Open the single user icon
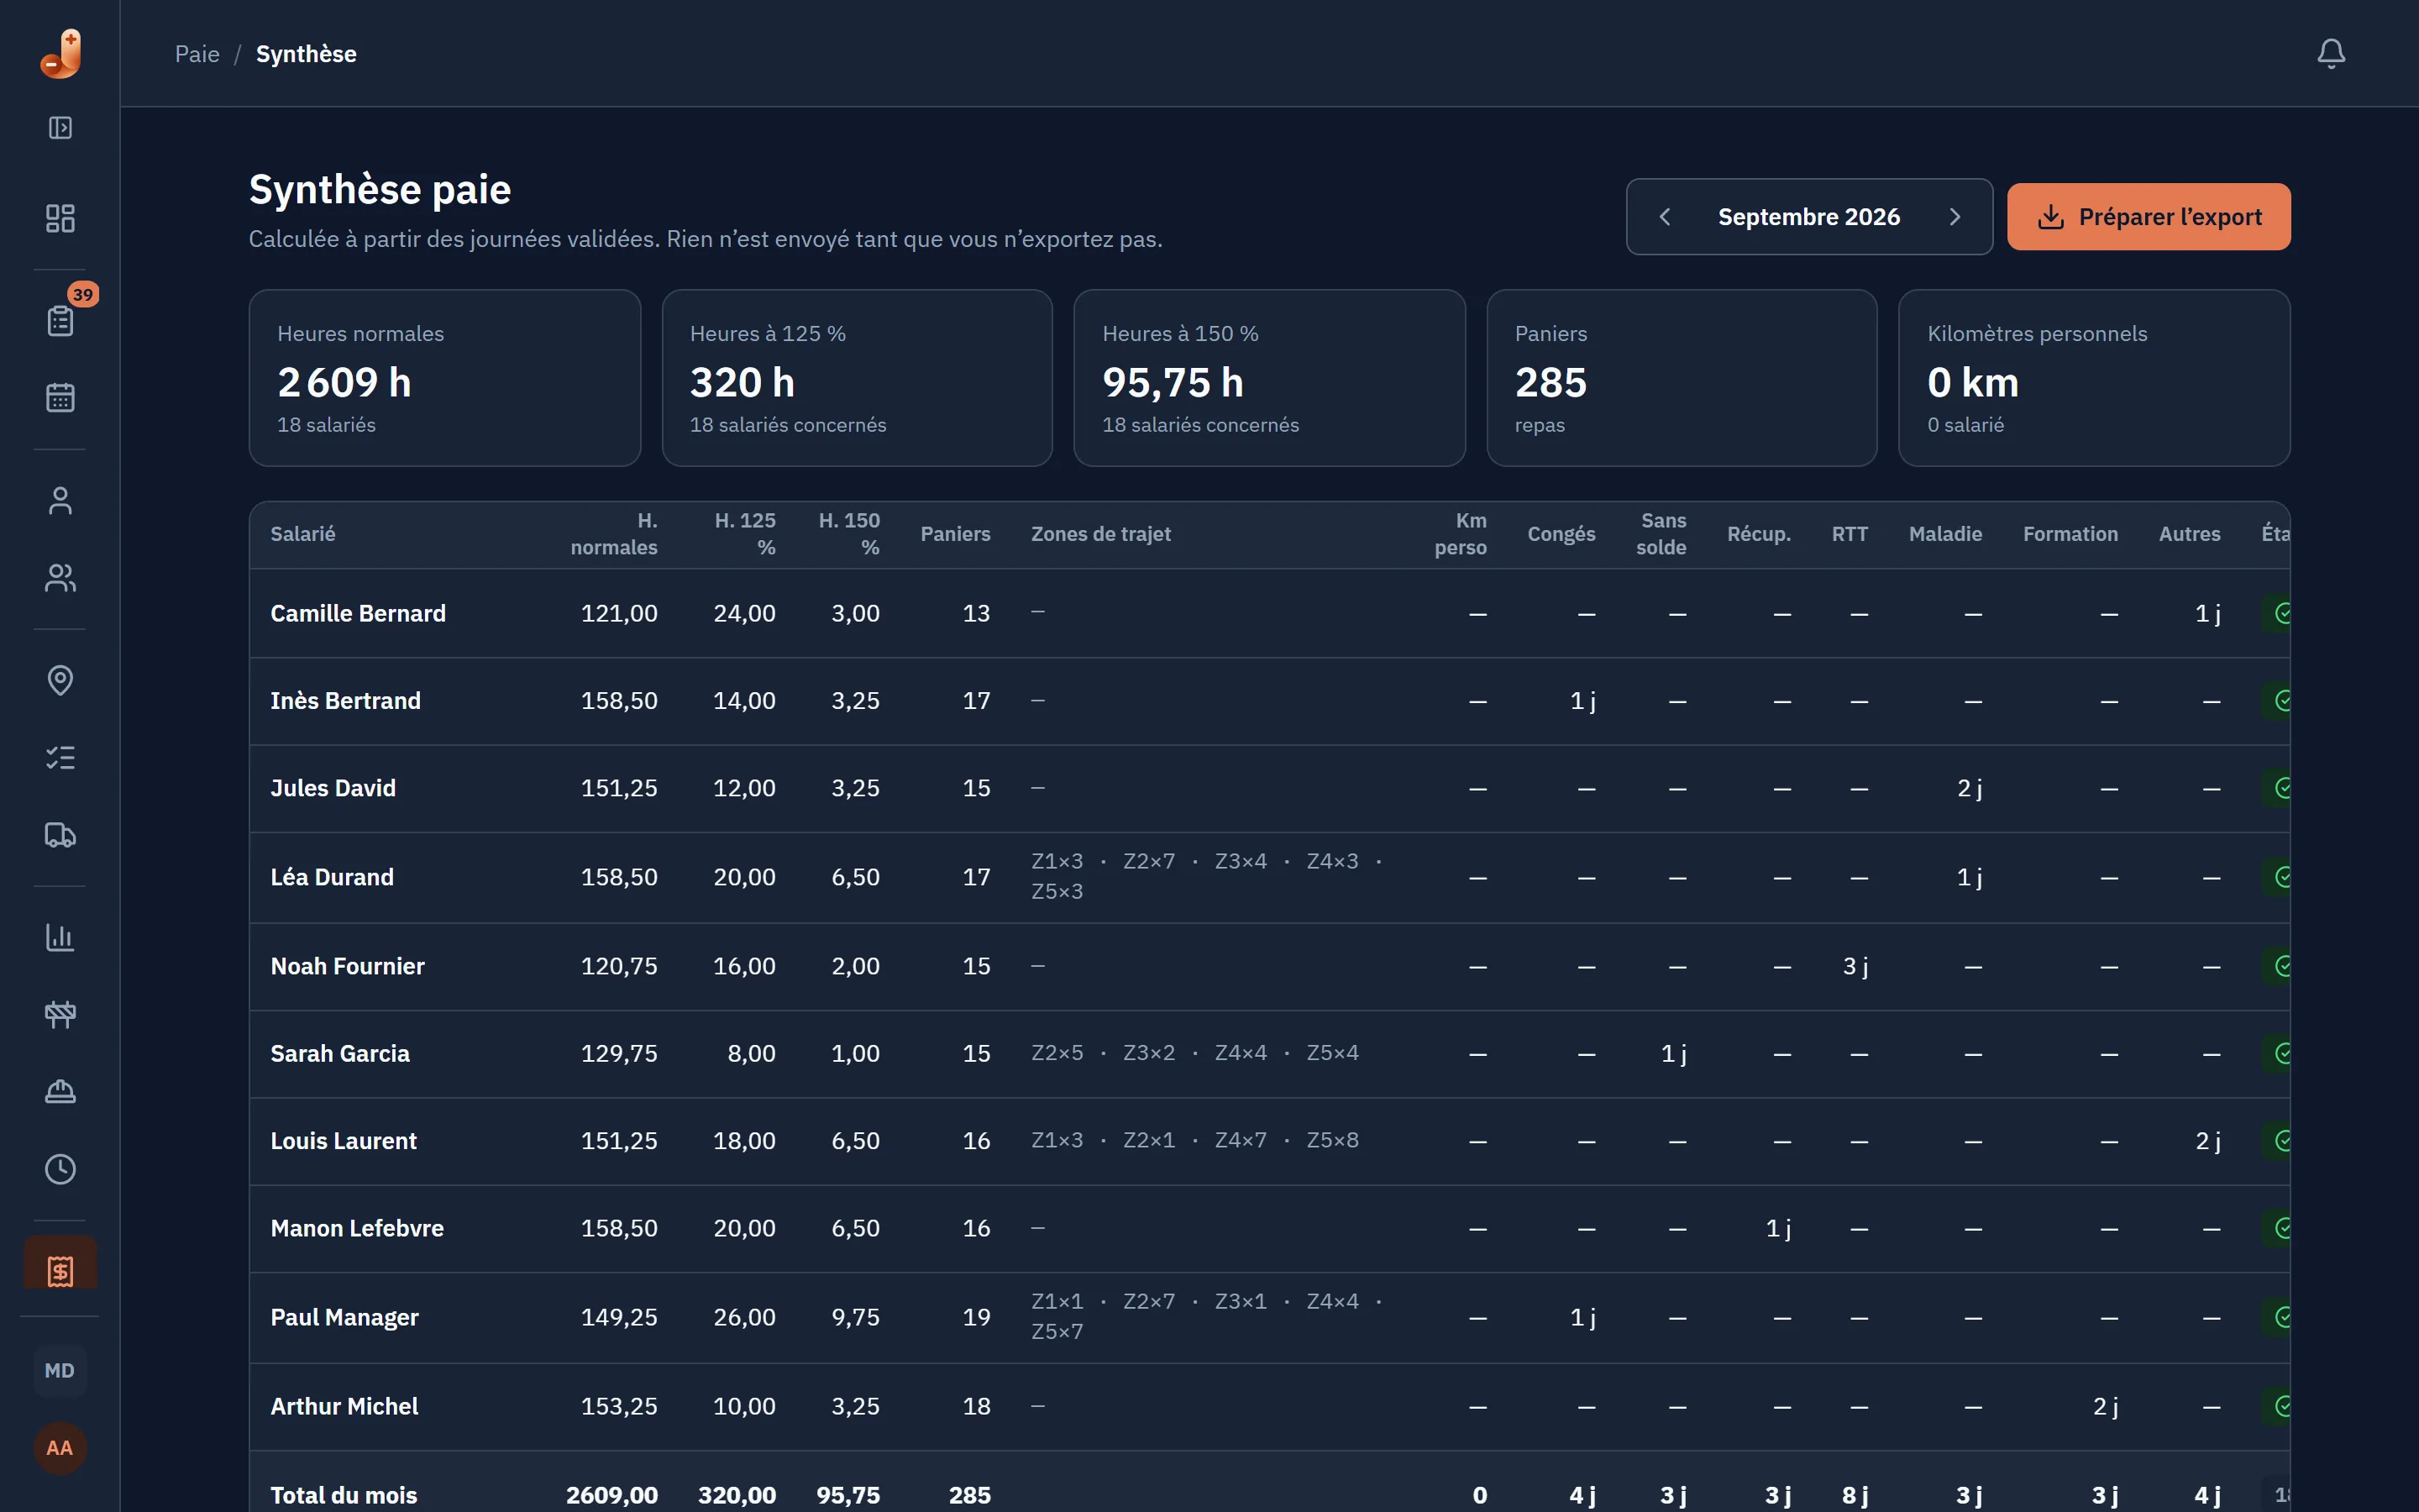Screen dimensions: 2419x1512 (61, 500)
